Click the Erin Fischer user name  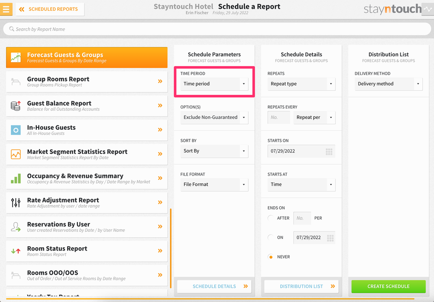coord(197,13)
